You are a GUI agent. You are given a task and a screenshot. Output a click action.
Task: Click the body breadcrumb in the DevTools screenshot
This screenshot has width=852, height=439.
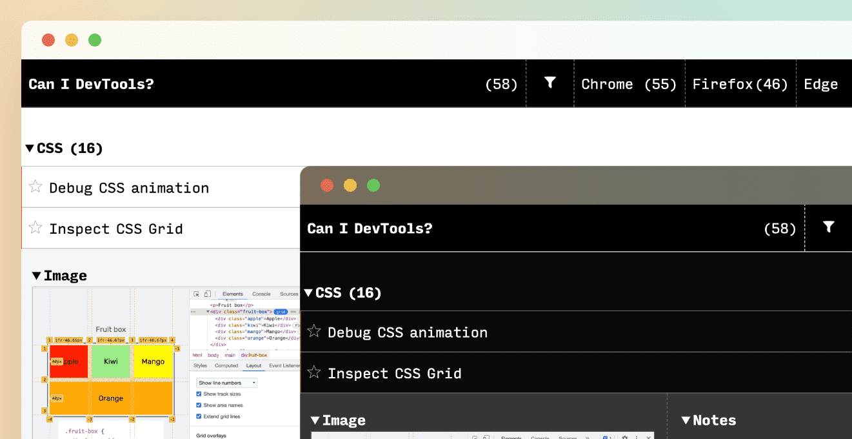pos(213,355)
